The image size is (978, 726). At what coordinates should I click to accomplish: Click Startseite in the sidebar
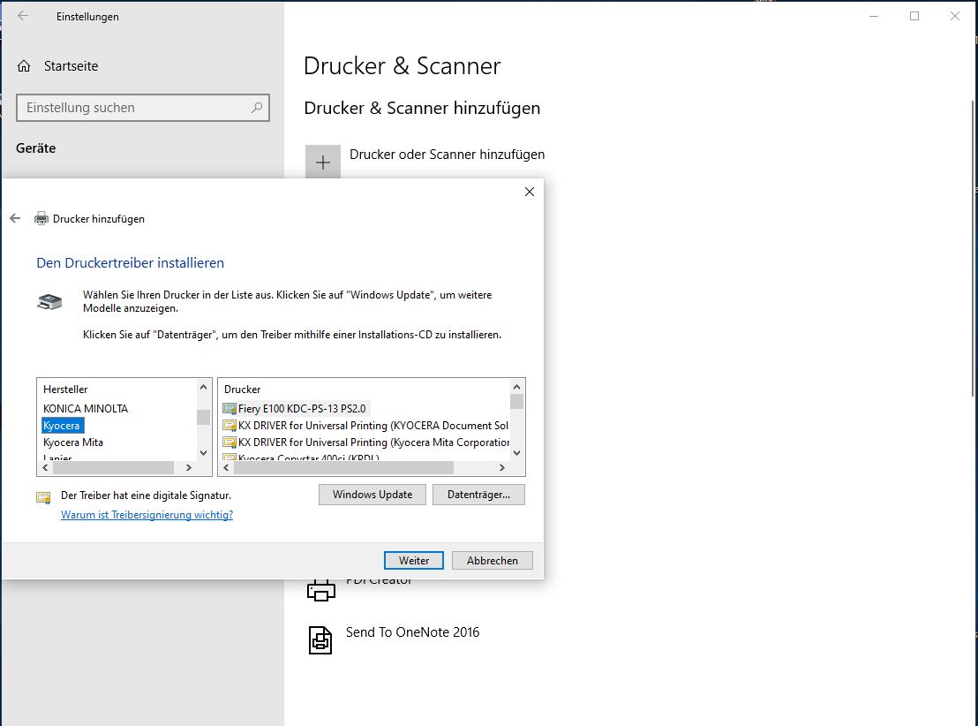[71, 66]
